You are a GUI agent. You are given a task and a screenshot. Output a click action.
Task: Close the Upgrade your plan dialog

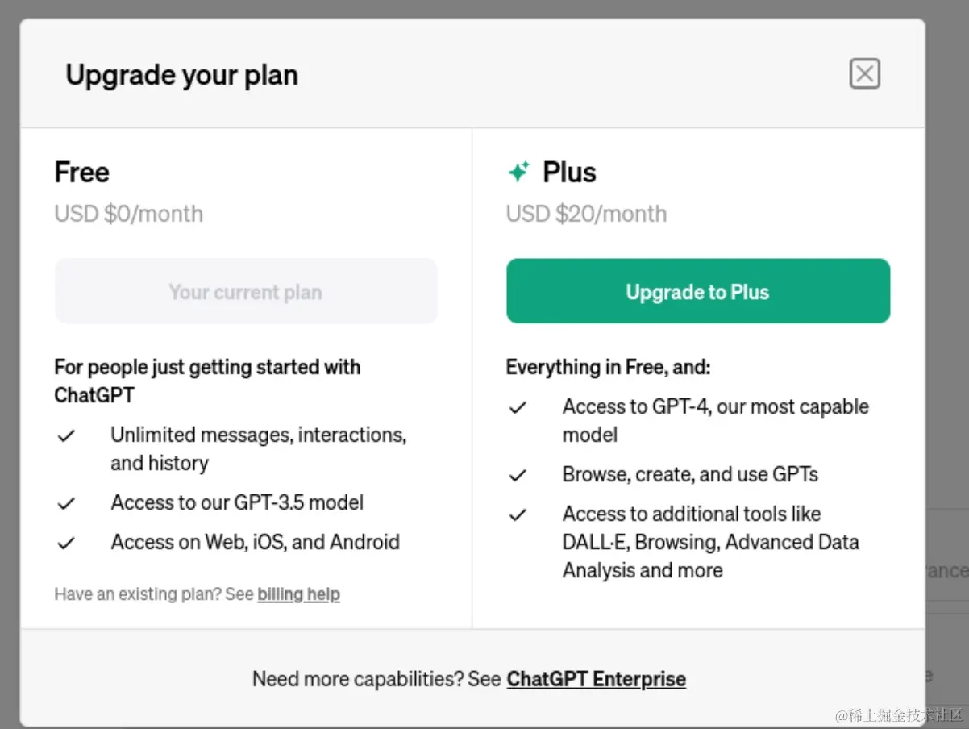pos(864,74)
